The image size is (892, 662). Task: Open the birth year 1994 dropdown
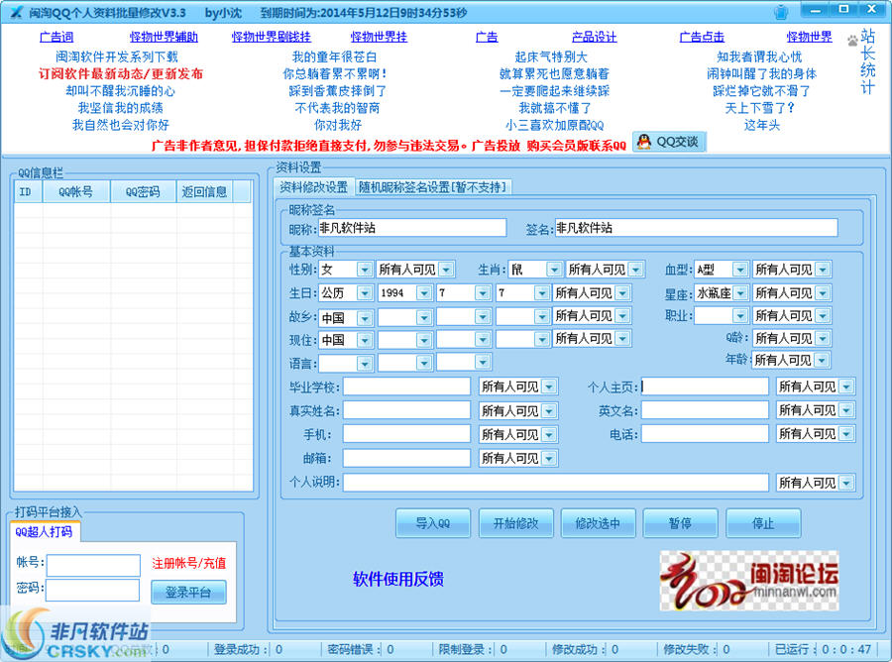click(x=405, y=293)
